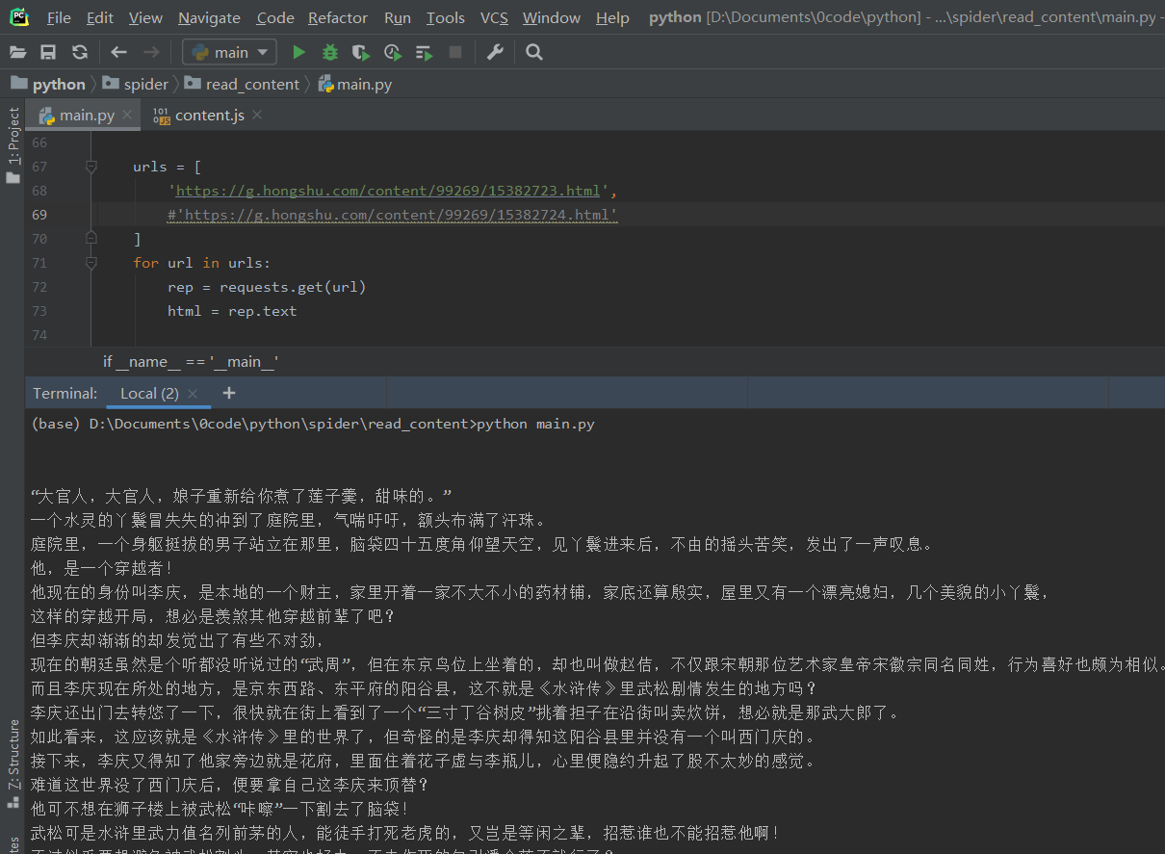This screenshot has width=1165, height=854.
Task: Switch to the main.py editor tab
Action: [85, 115]
